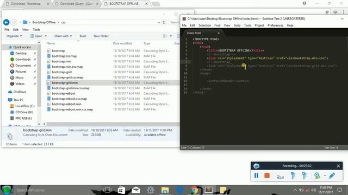Sort files by the Name column header

click(51, 43)
